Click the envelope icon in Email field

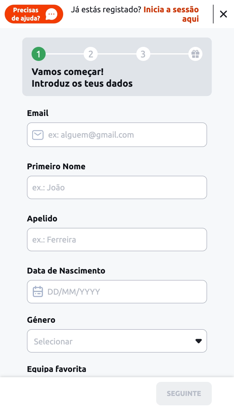point(38,135)
